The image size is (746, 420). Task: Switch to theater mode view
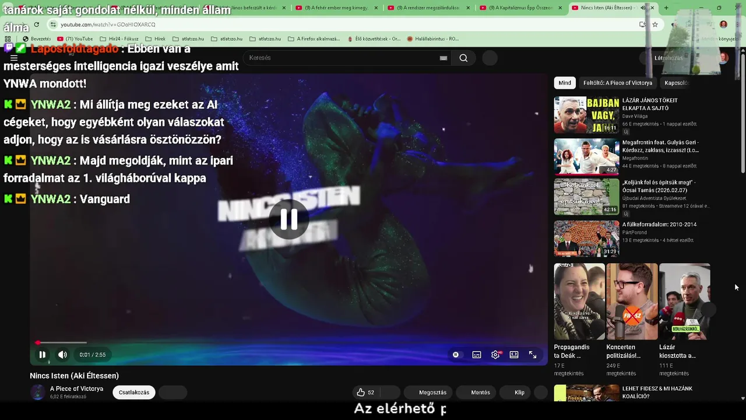pyautogui.click(x=514, y=355)
